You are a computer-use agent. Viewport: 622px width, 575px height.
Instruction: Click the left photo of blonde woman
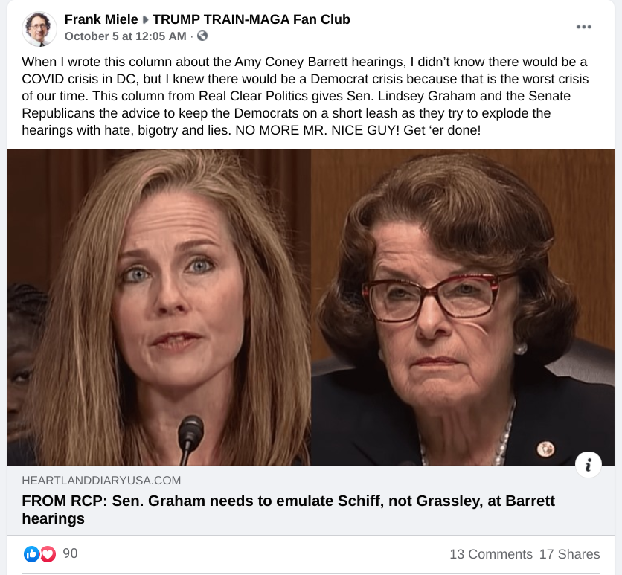click(159, 306)
